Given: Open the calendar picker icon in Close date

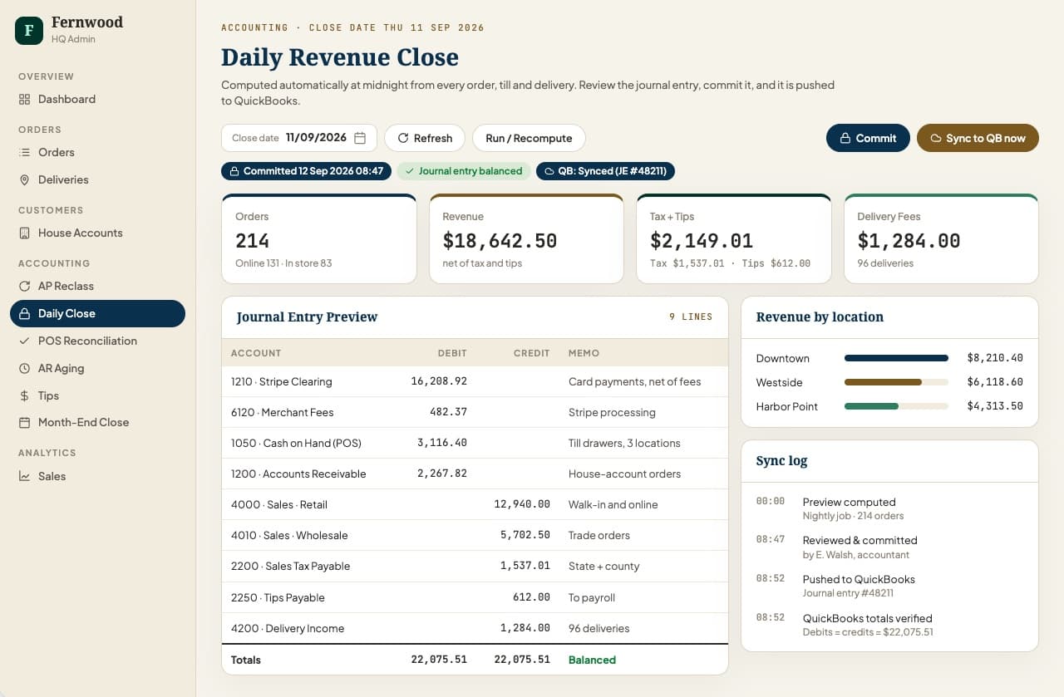Looking at the screenshot, I should tap(360, 138).
